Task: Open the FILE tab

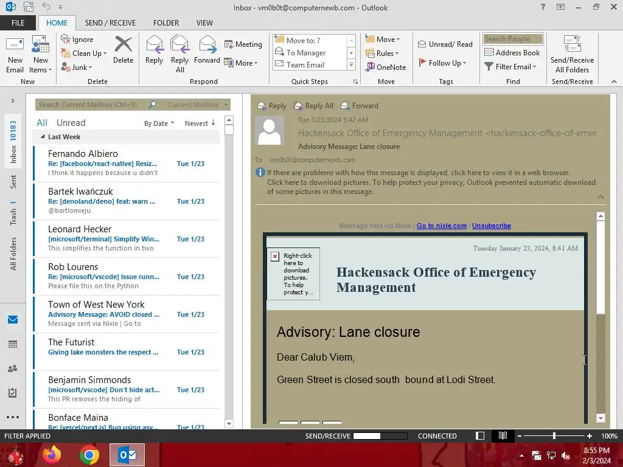Action: tap(18, 22)
